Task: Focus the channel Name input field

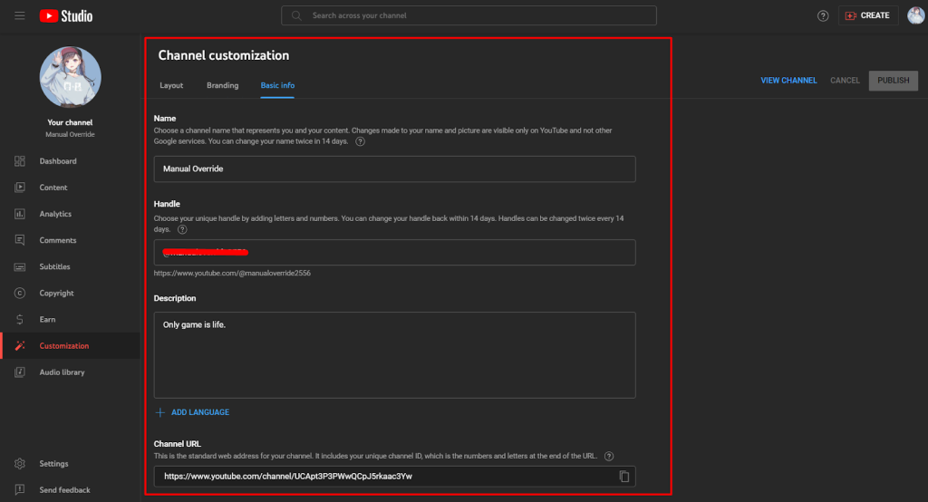Action: tap(395, 169)
